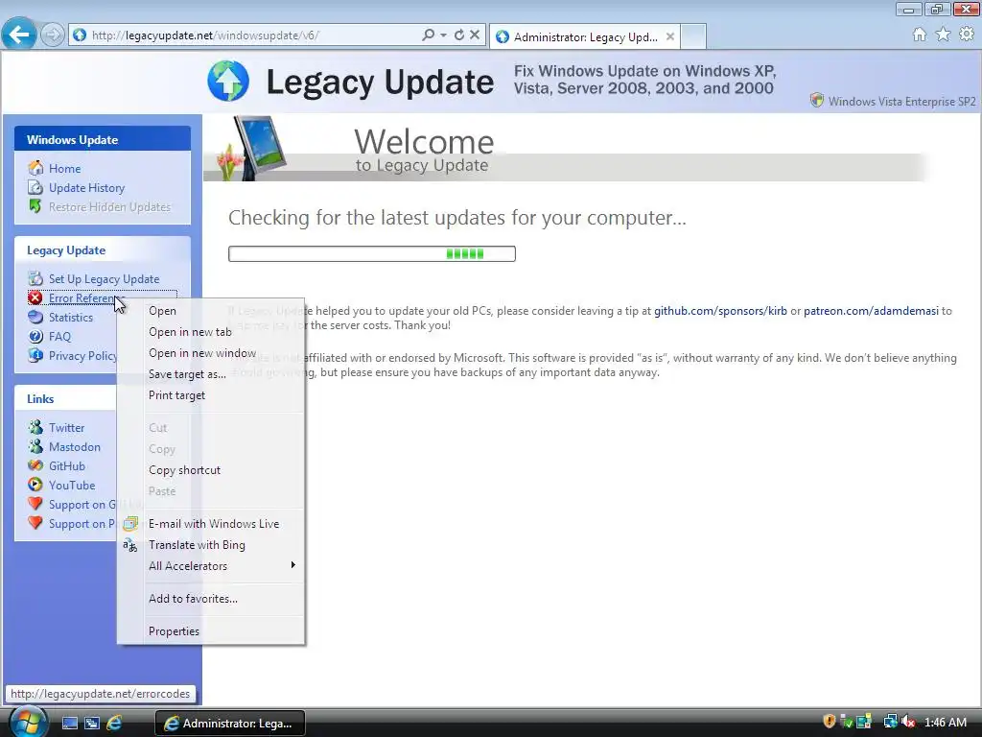Open the Tools gear icon

click(967, 35)
